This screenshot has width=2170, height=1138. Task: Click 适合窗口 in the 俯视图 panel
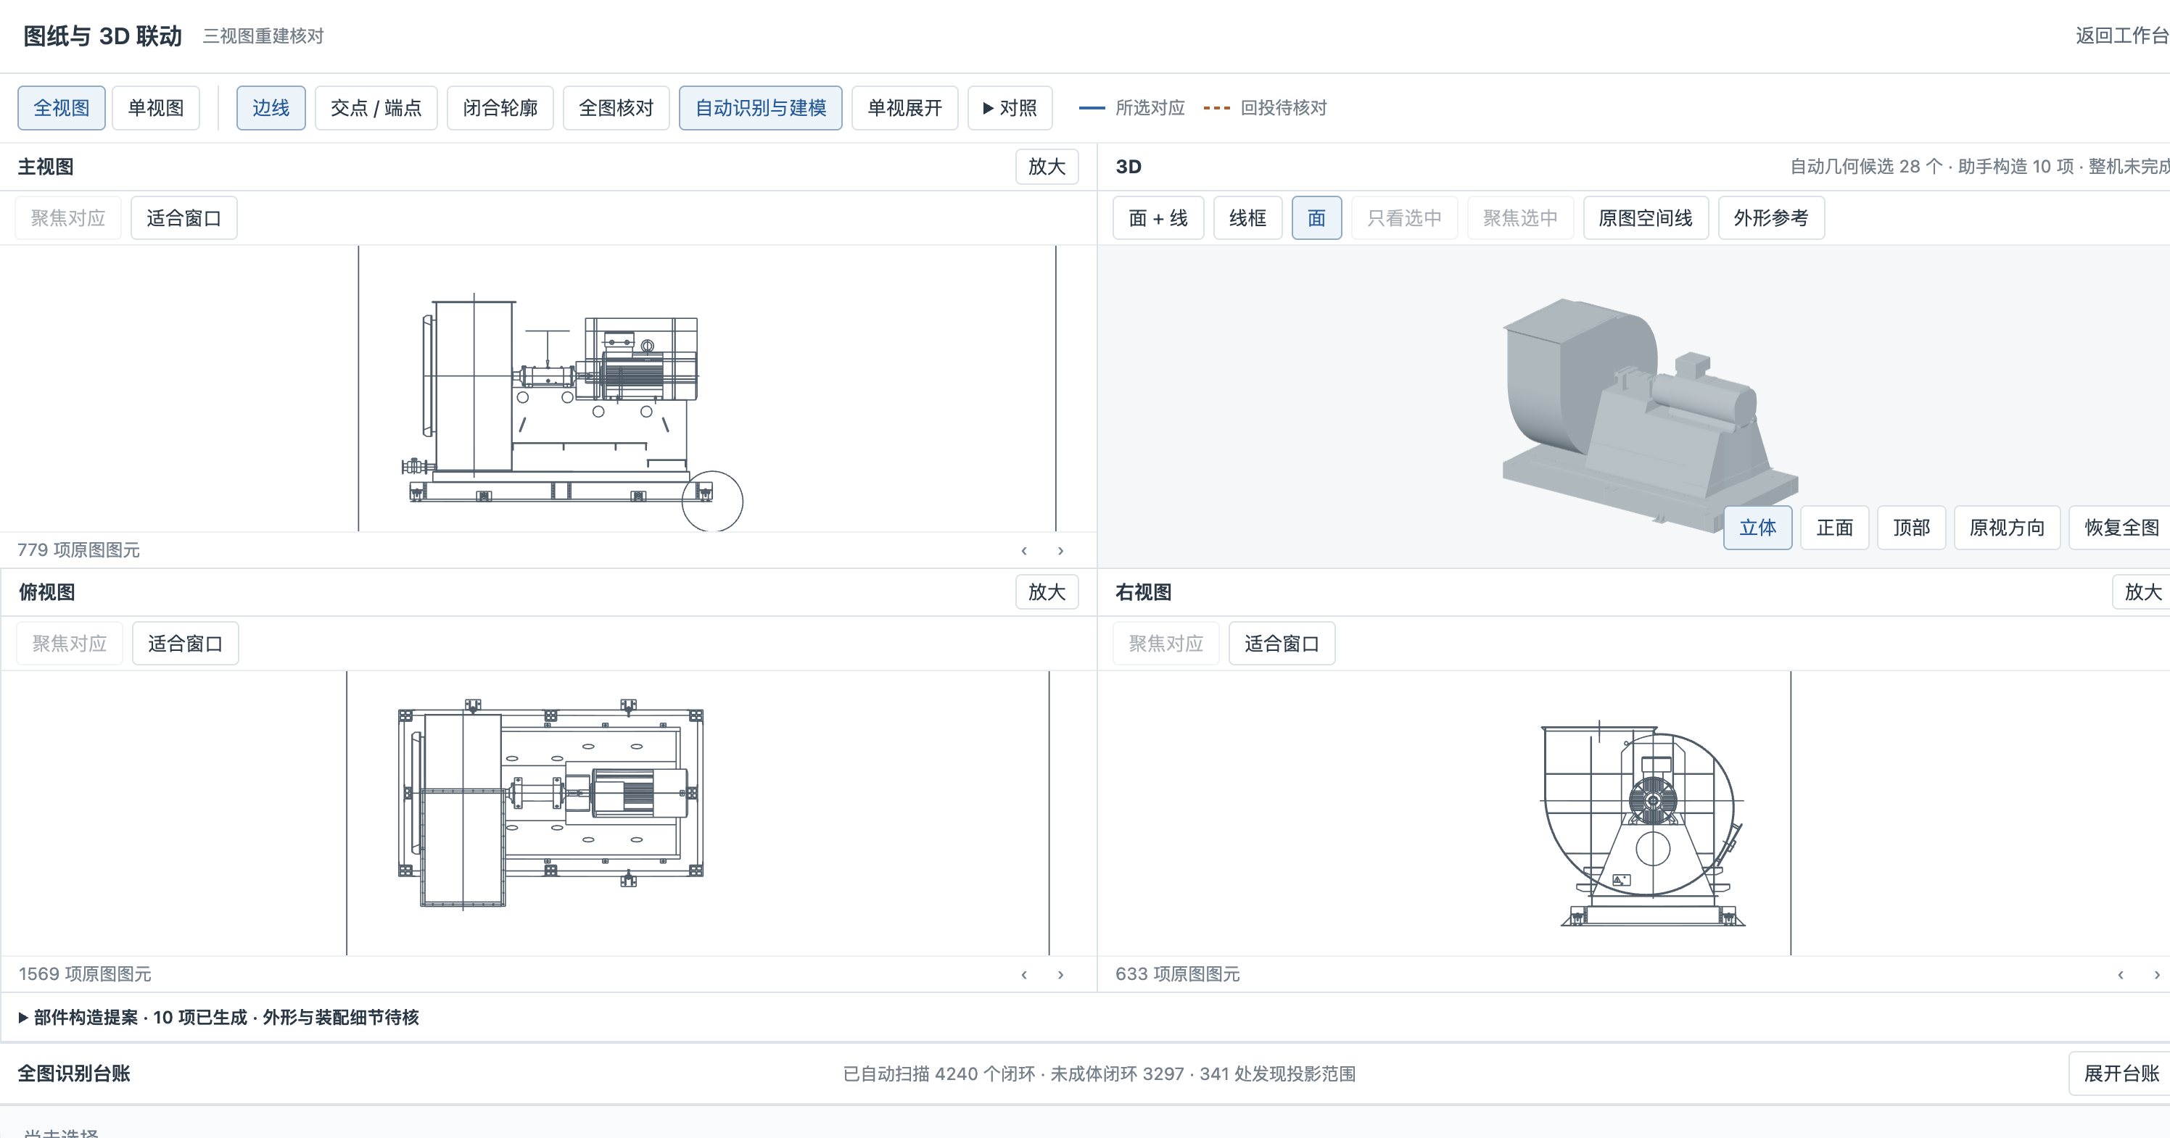pos(186,644)
